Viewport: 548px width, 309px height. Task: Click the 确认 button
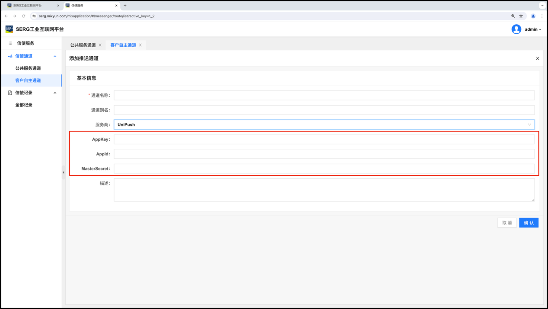[529, 222]
